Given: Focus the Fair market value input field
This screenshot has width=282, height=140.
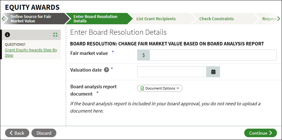Looking at the screenshot, I should point(213,55).
